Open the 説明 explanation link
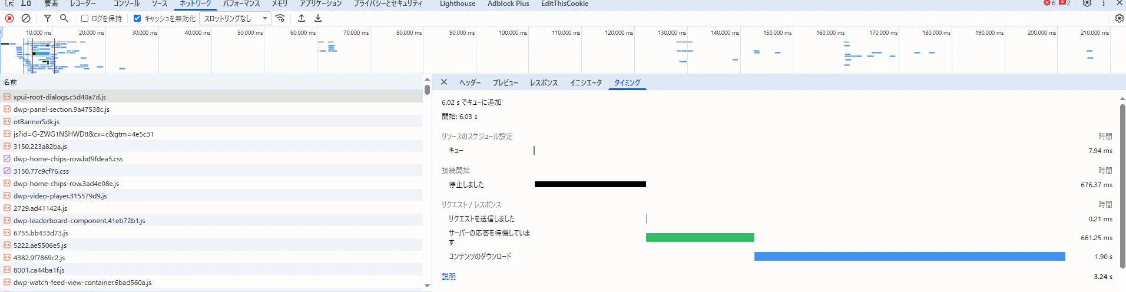Screen dimensions: 1126x292 coord(449,276)
